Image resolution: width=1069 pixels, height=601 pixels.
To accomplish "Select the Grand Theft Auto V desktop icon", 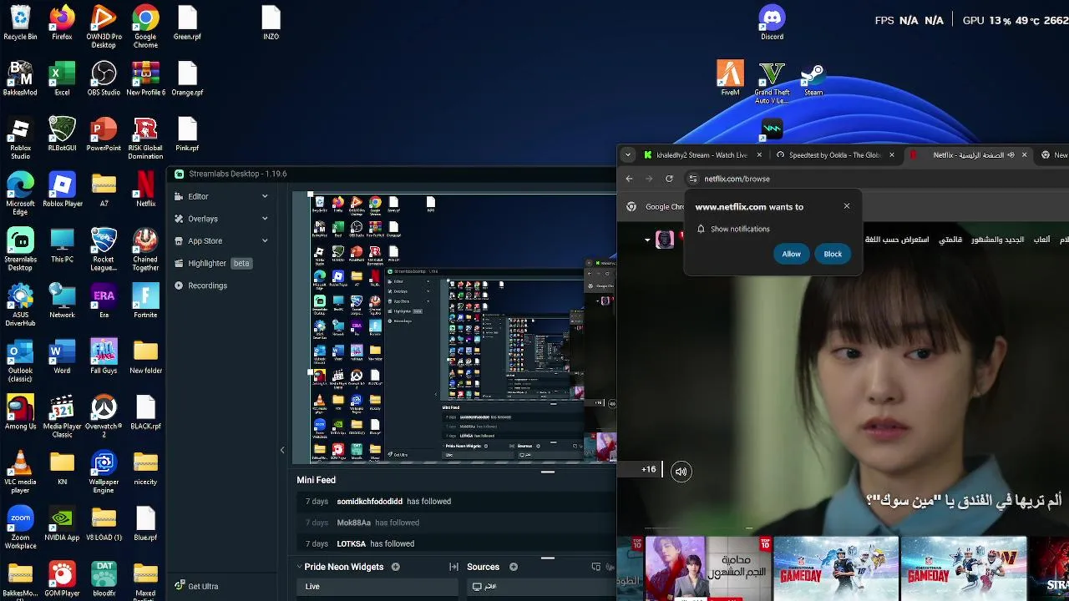I will 772,83.
